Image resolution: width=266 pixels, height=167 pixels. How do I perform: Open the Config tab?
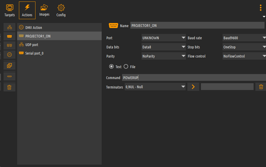[61, 11]
